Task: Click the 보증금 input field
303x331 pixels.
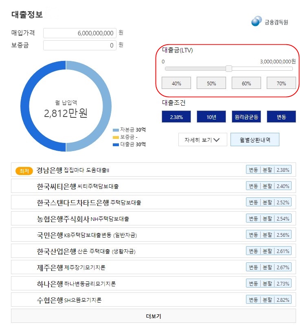Action: pos(79,45)
